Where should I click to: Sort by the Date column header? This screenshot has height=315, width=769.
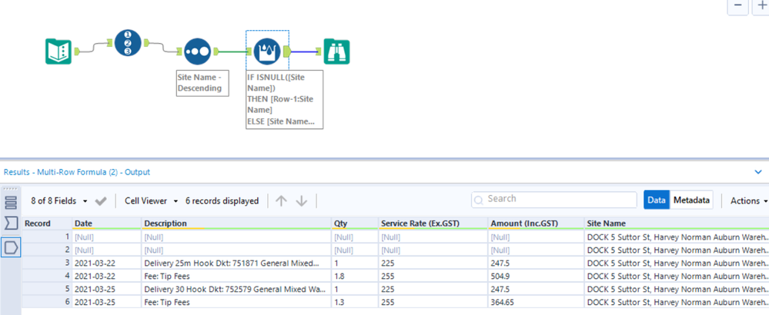tap(107, 224)
